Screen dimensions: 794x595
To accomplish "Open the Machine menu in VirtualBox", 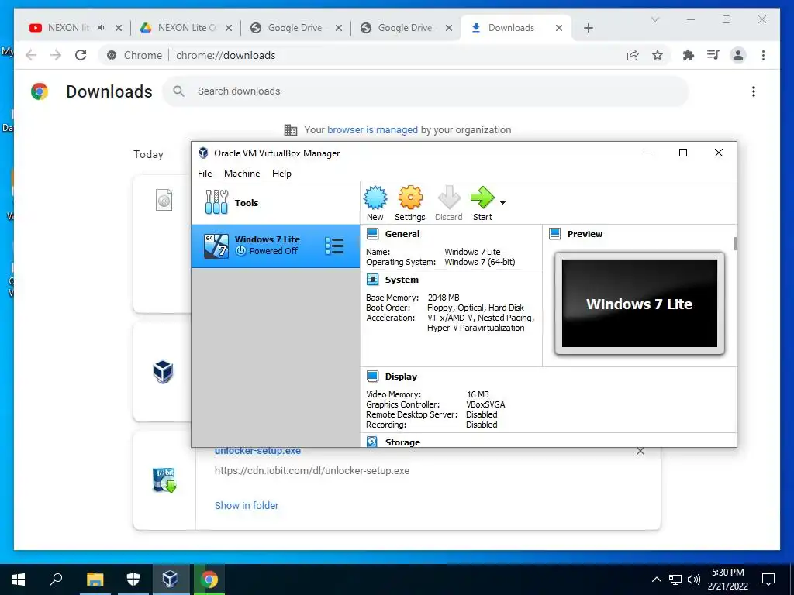I will (x=242, y=174).
